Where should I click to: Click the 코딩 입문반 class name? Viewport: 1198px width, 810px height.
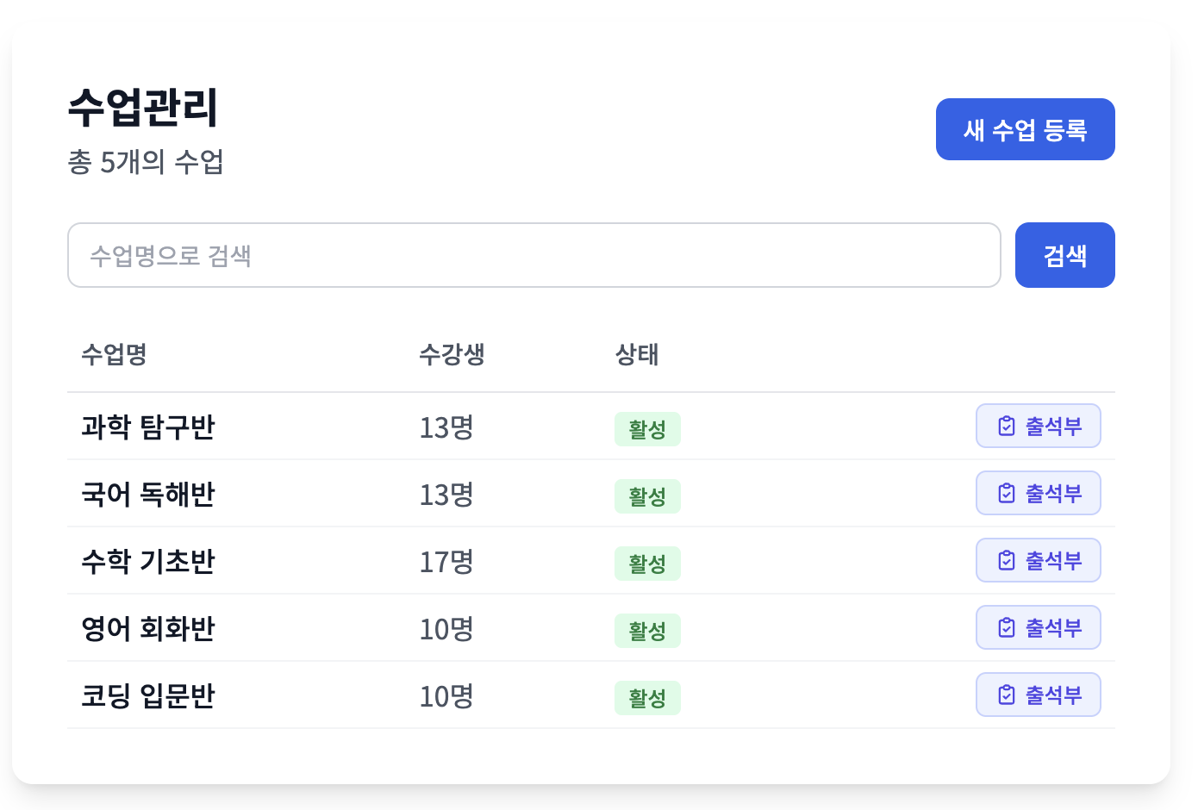click(147, 695)
